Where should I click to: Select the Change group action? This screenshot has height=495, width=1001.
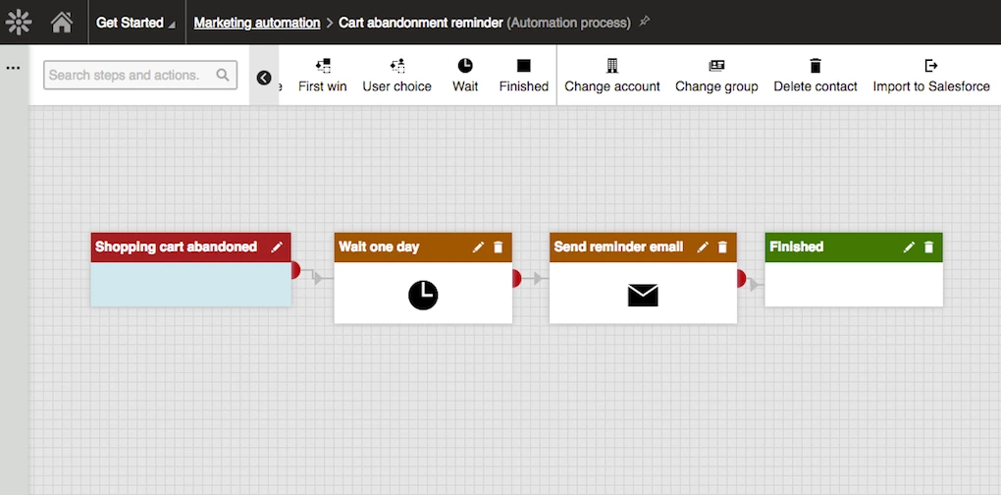(x=716, y=75)
